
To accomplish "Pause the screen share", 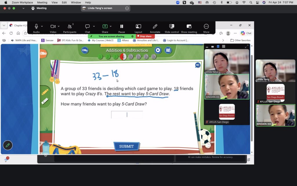I will (x=122, y=26).
